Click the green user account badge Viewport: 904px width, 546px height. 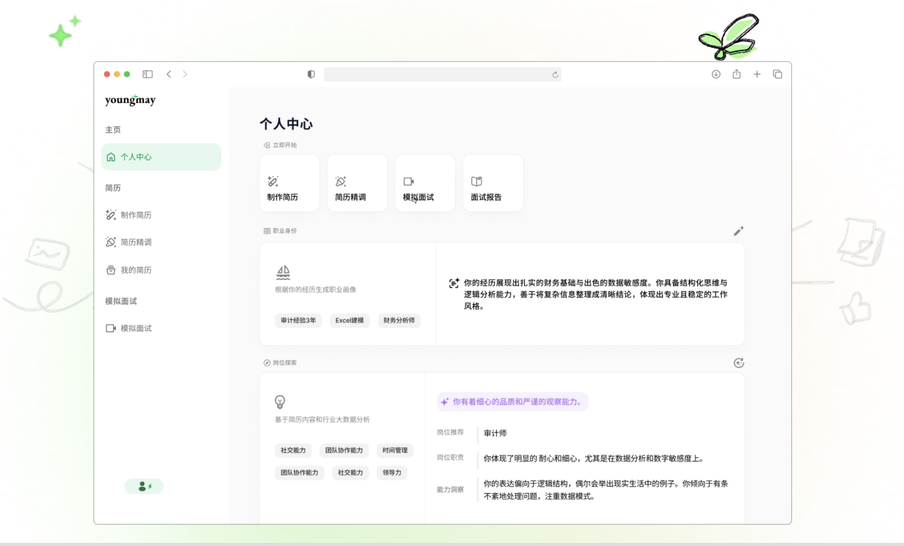[x=144, y=486]
